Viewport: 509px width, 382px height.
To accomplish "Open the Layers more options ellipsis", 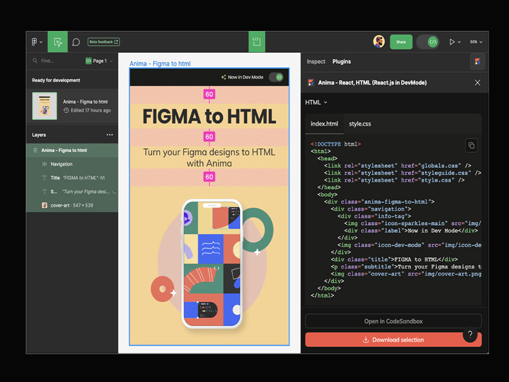I will point(110,135).
